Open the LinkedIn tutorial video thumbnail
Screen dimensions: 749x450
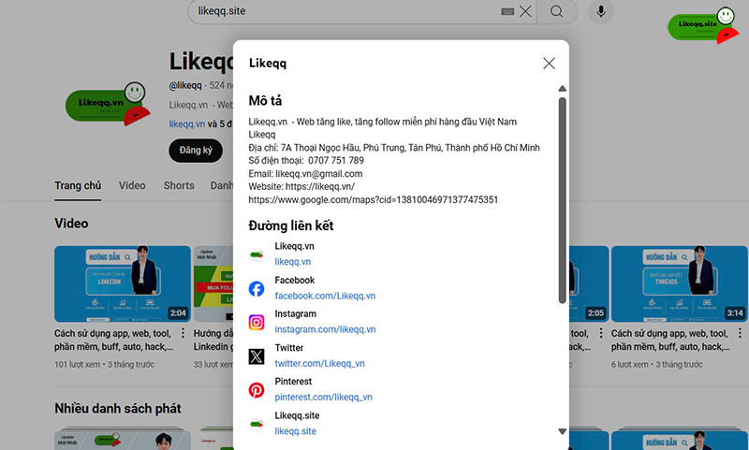point(123,283)
